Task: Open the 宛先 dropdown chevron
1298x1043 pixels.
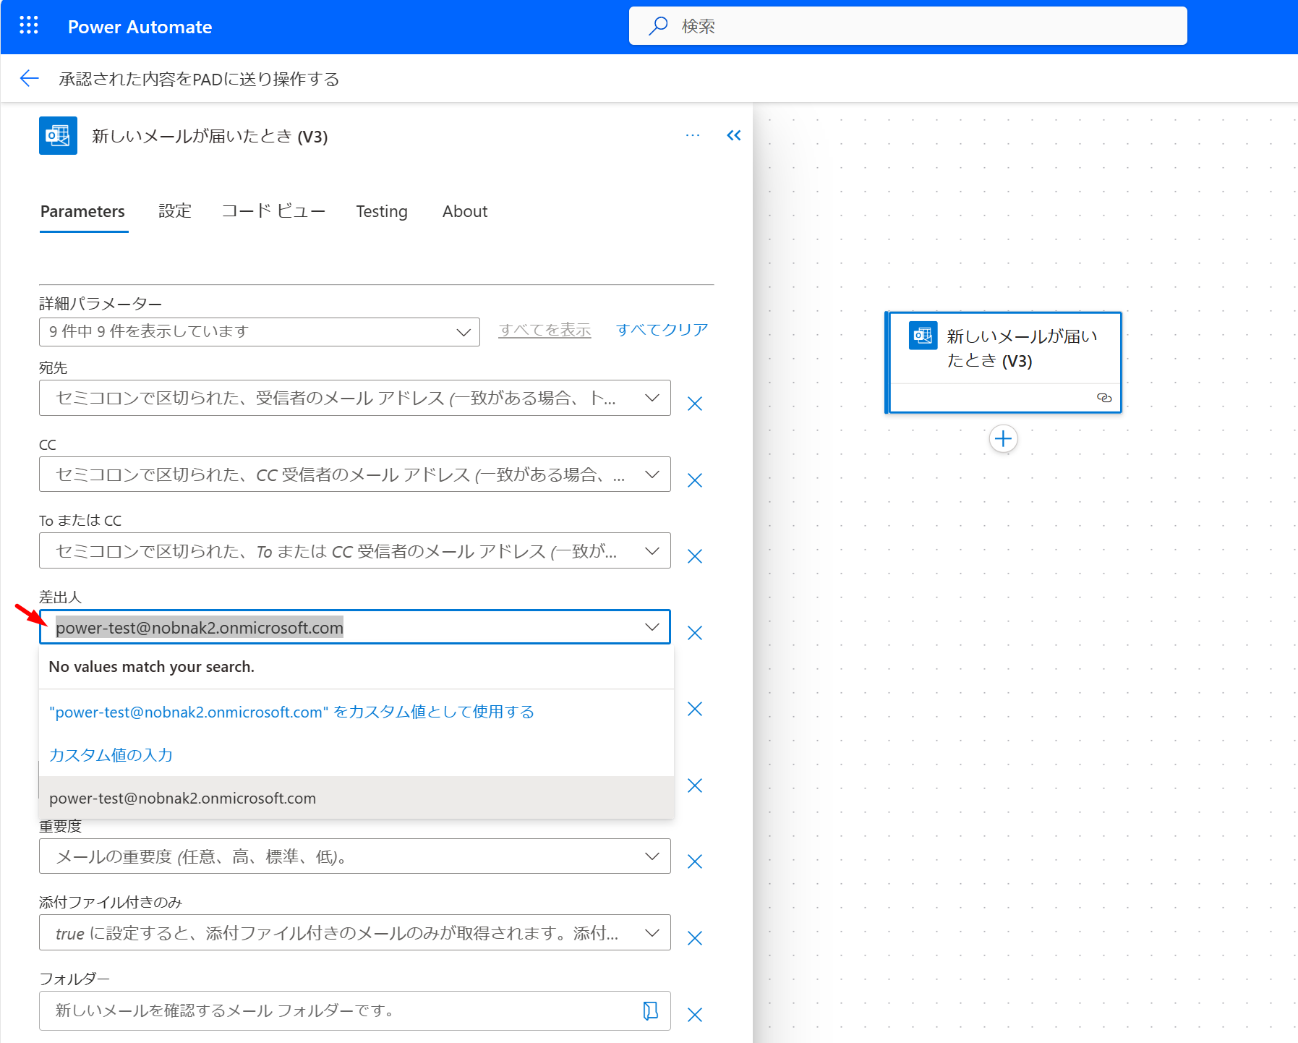Action: 652,398
